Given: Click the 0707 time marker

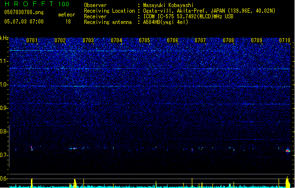Looking at the screenshot, I should pos(200,40).
